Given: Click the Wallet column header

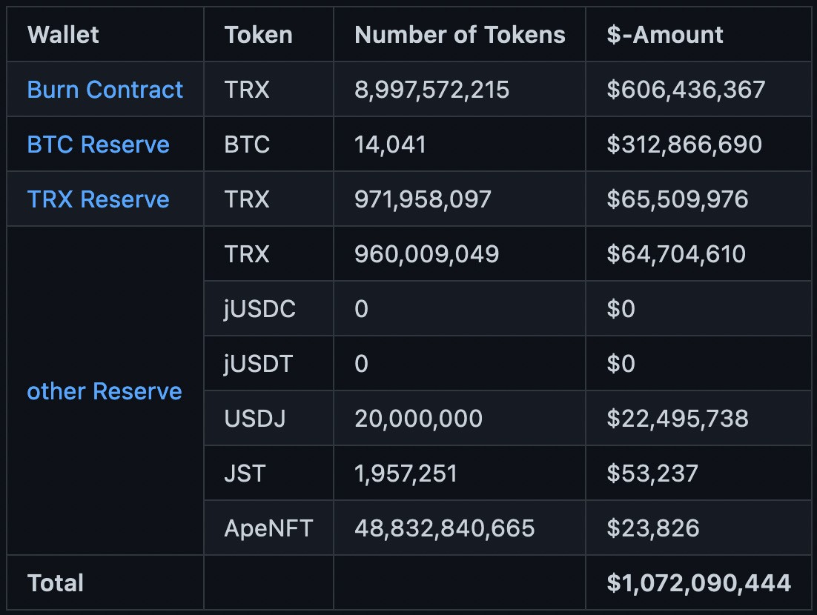Looking at the screenshot, I should (x=63, y=35).
